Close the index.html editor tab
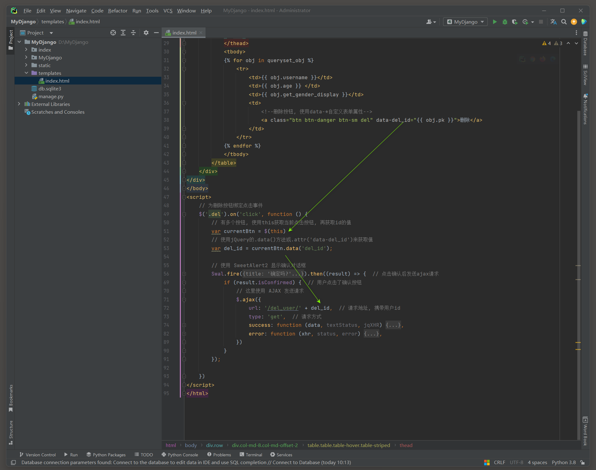The image size is (596, 470). 201,33
